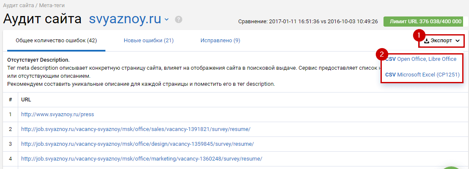Switch to Новые ошибки (21) tab
469x169 pixels.
coord(149,41)
